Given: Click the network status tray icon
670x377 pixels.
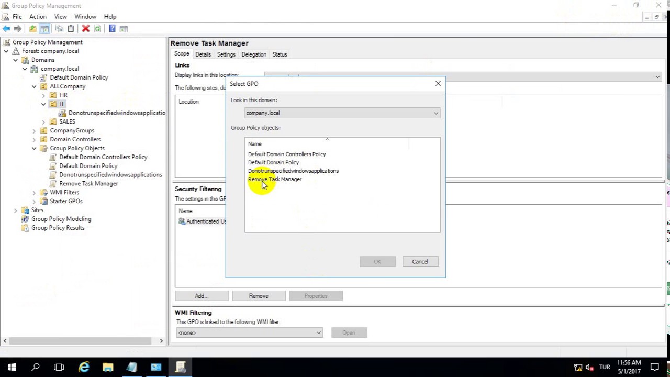Looking at the screenshot, I should (x=578, y=368).
